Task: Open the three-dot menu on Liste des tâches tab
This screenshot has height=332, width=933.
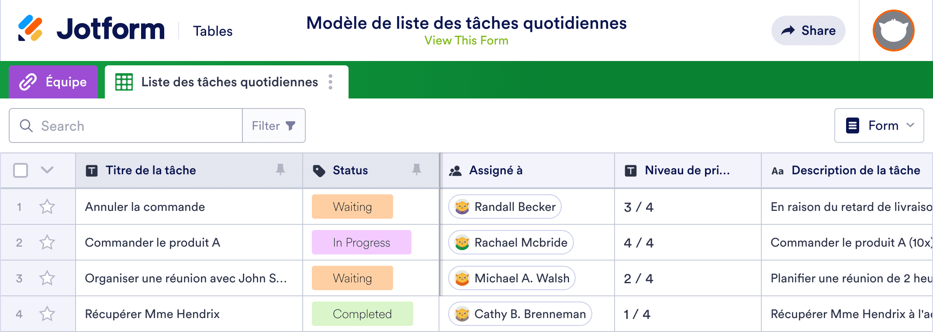Action: coord(331,81)
